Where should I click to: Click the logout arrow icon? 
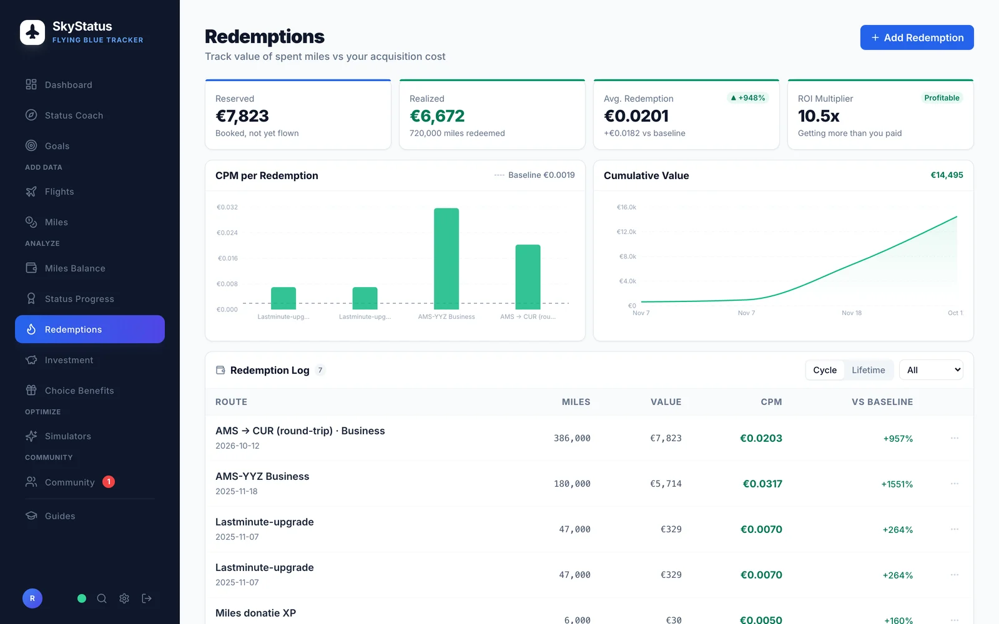pos(147,598)
